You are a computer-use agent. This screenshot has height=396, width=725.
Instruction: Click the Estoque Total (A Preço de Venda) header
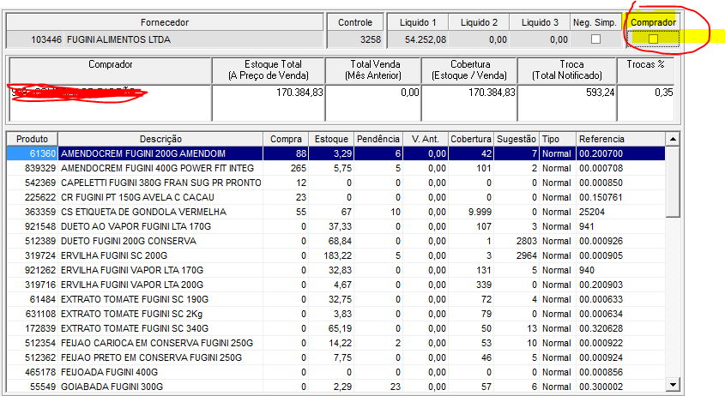pos(269,70)
